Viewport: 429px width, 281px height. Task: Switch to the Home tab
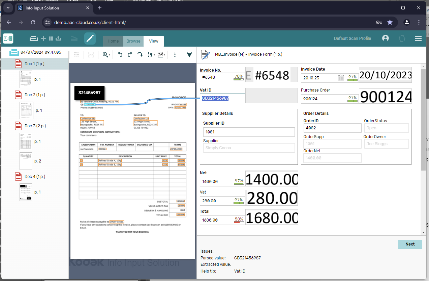[113, 41]
